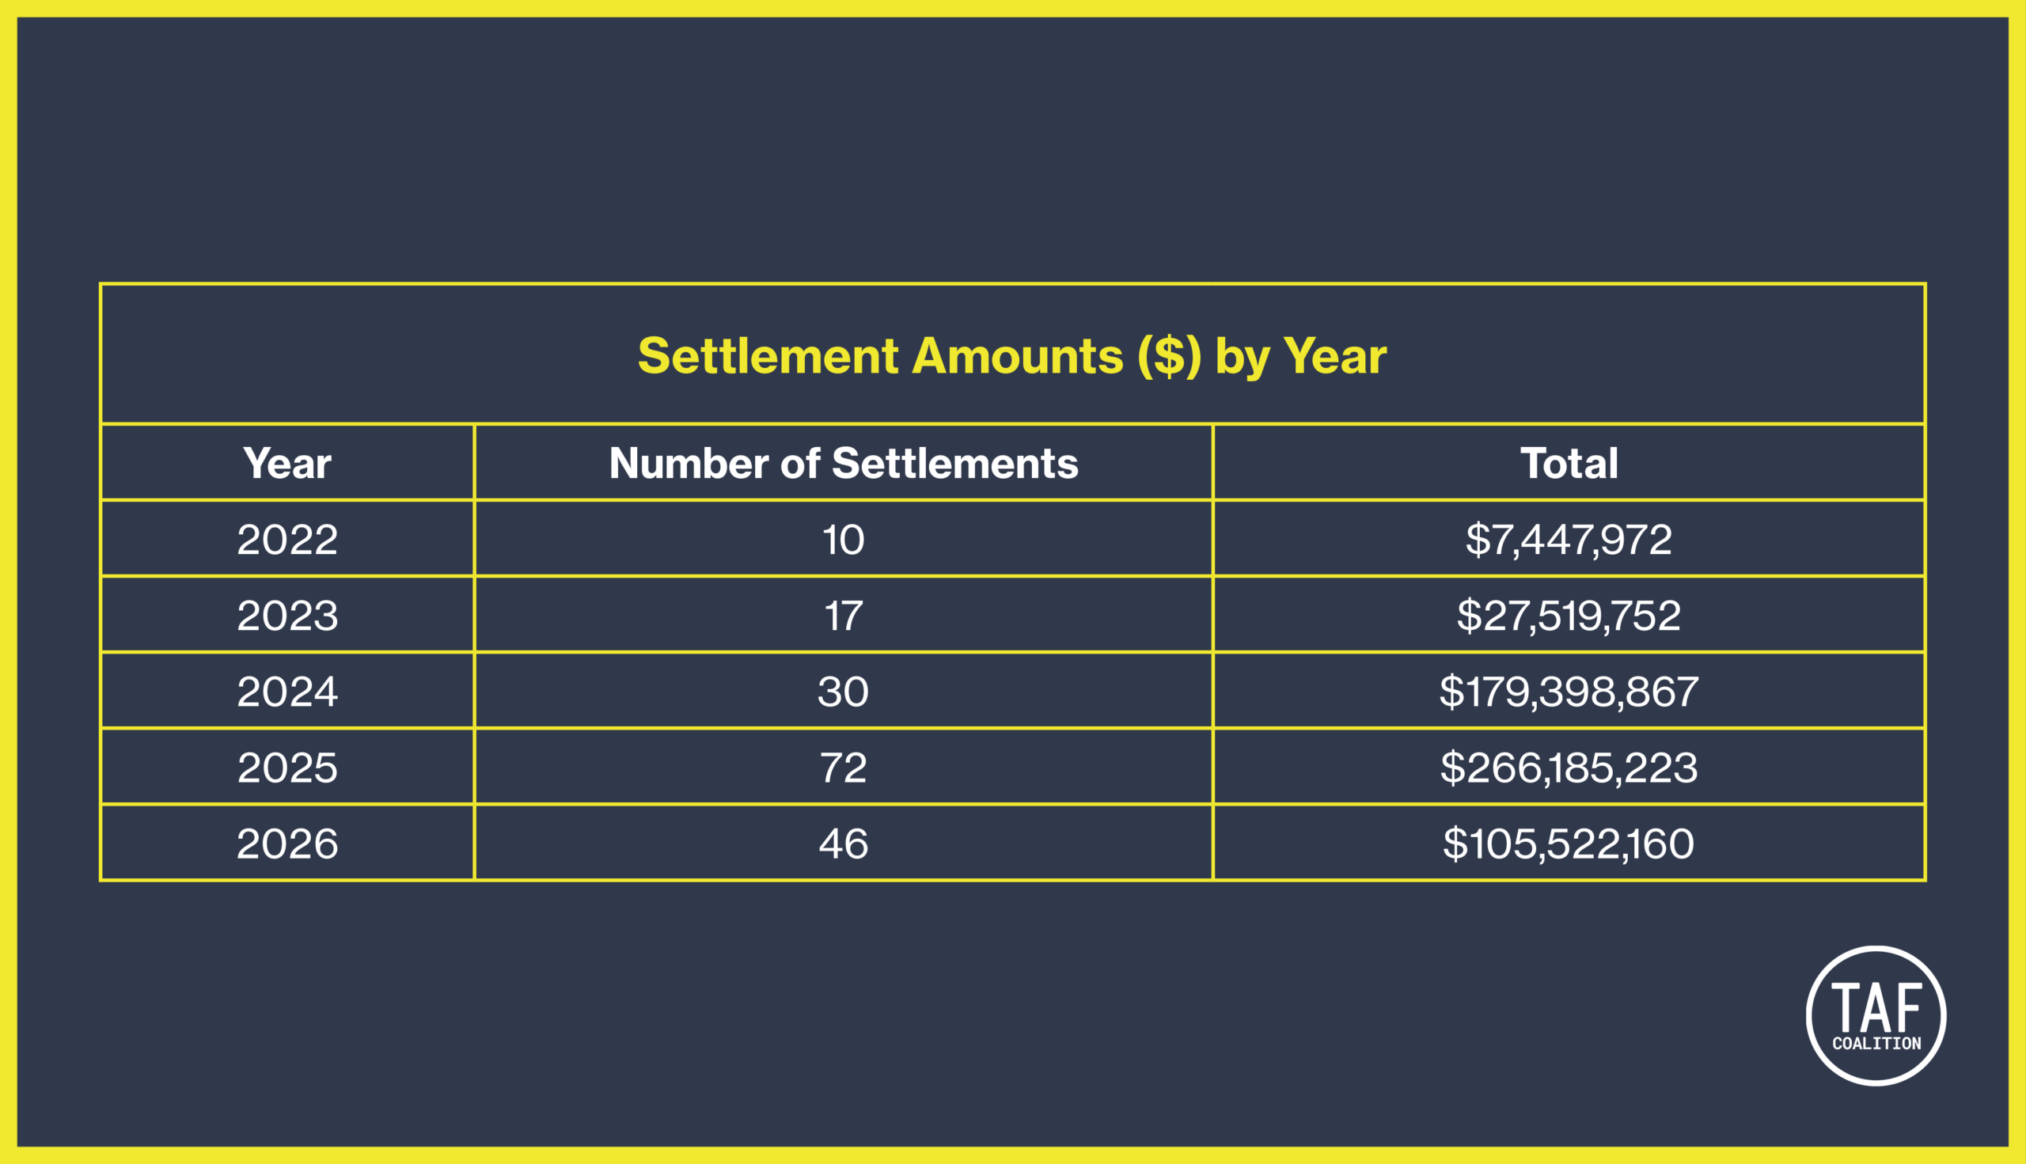Click the cell showing 30 settlements

pyautogui.click(x=844, y=691)
